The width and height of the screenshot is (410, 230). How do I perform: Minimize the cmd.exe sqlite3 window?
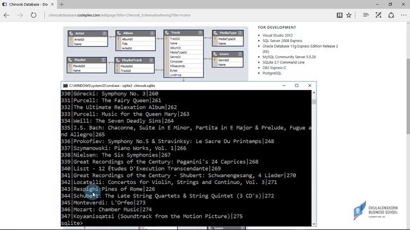pyautogui.click(x=284, y=86)
